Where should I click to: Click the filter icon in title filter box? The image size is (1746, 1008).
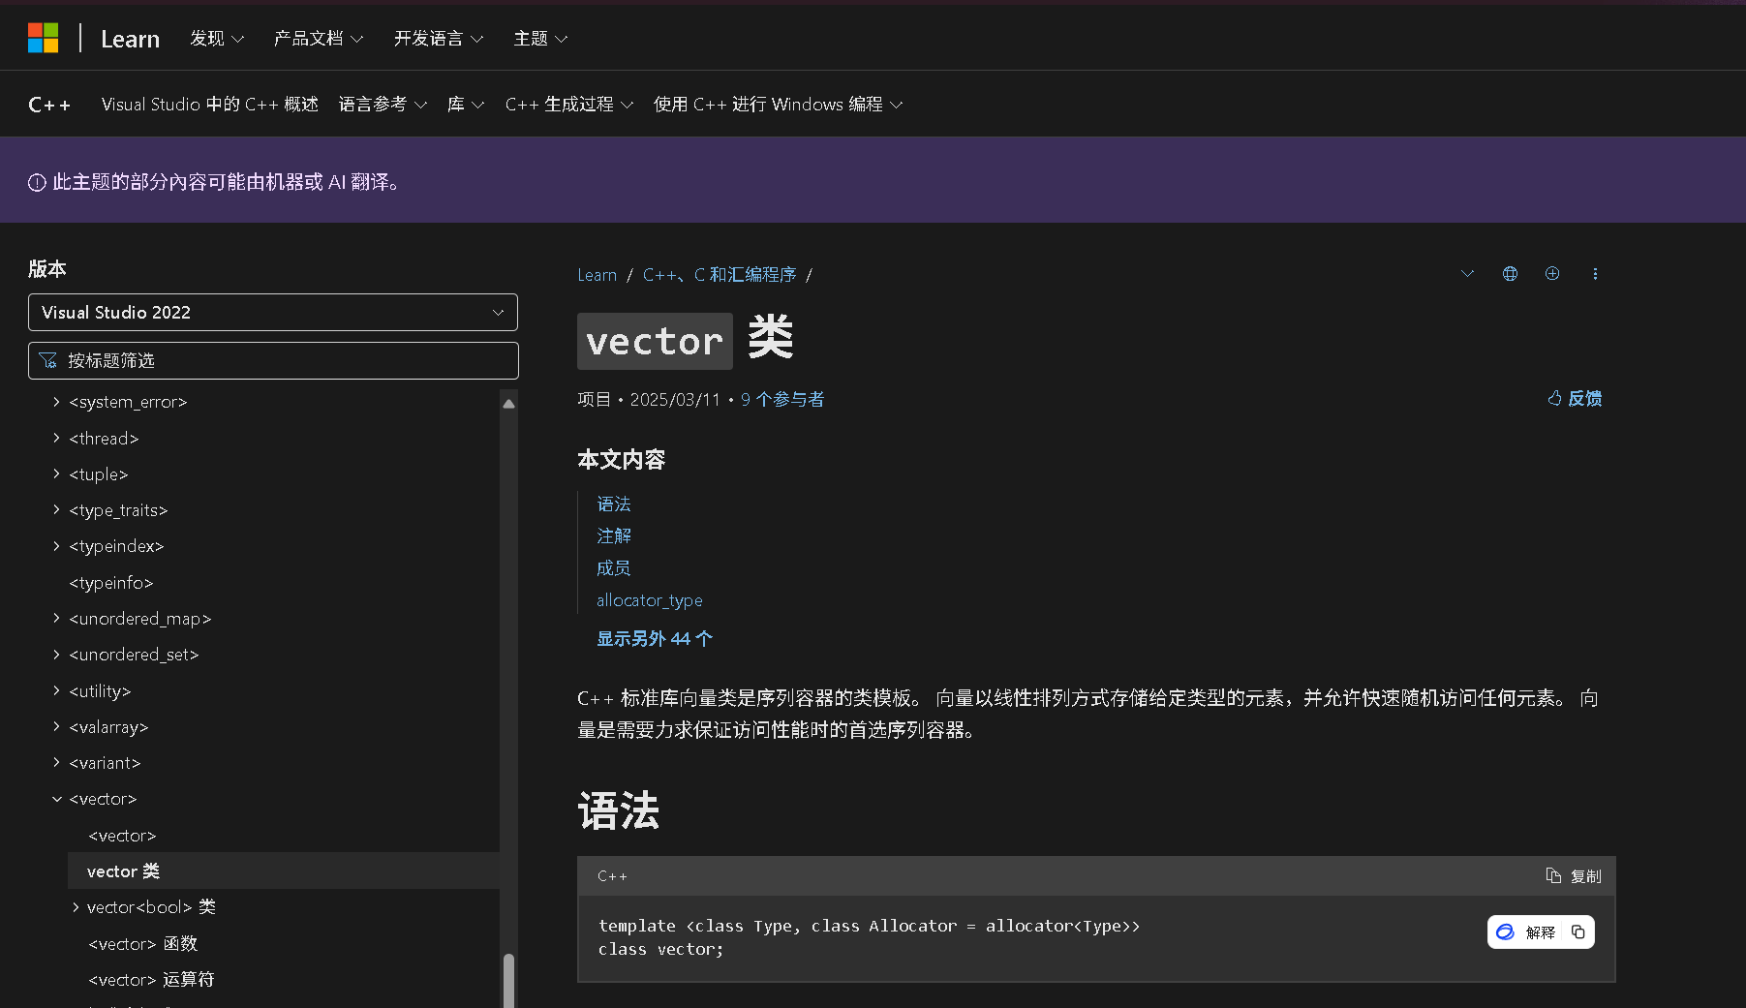(47, 361)
